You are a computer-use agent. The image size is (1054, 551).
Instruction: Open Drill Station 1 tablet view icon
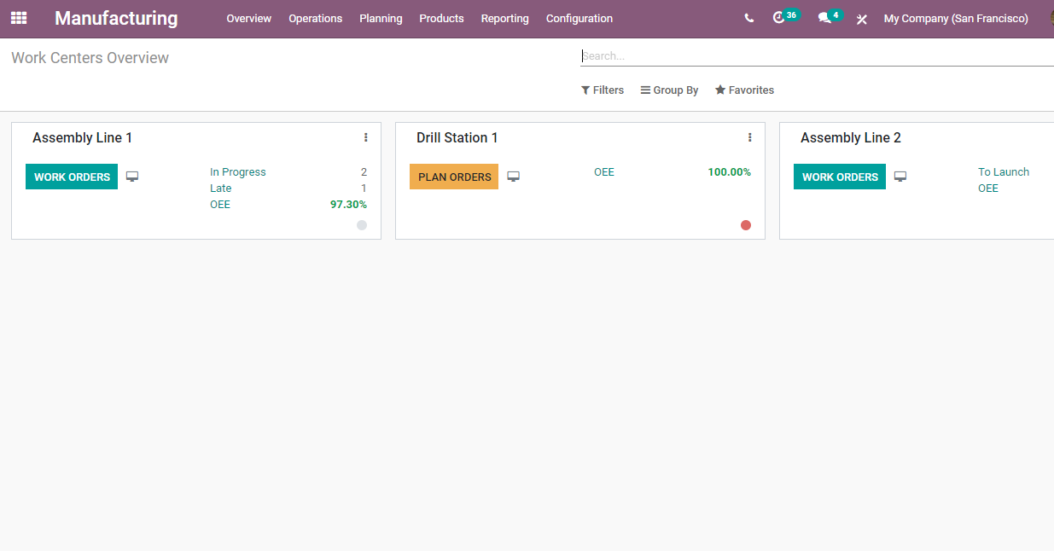click(x=514, y=177)
